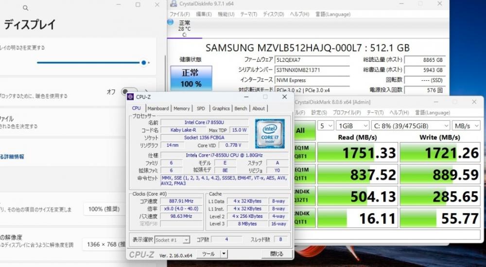Click the total host reads value 8865 GB
Viewport: 486px width, 267px height.
[425, 60]
